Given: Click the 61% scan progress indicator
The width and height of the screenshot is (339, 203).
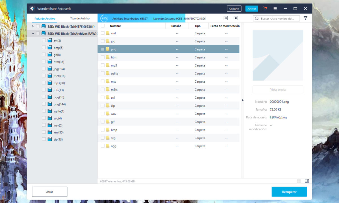Looking at the screenshot, I should point(105,19).
